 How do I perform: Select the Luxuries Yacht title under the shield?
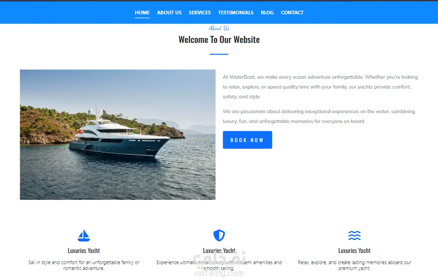(x=219, y=251)
